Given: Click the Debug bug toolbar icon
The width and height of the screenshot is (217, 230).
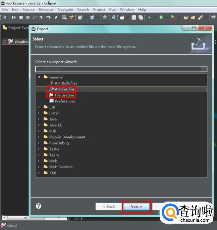Looking at the screenshot, I should tap(149, 18).
